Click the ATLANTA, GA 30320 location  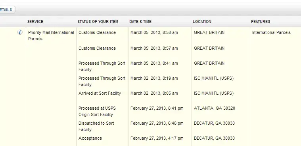coord(215,109)
